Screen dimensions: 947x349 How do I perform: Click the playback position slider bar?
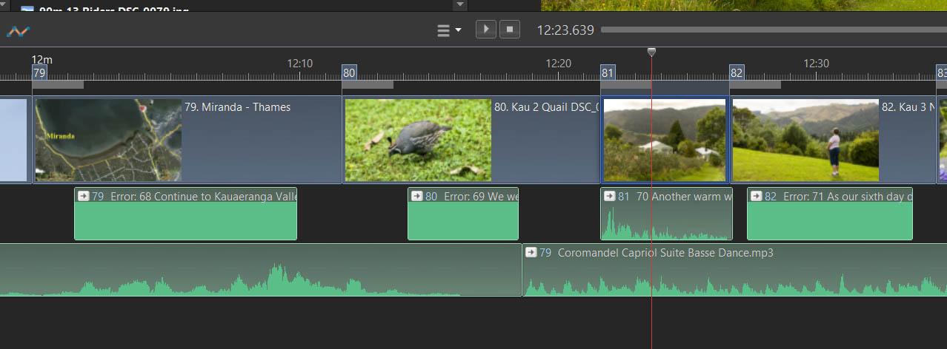771,30
